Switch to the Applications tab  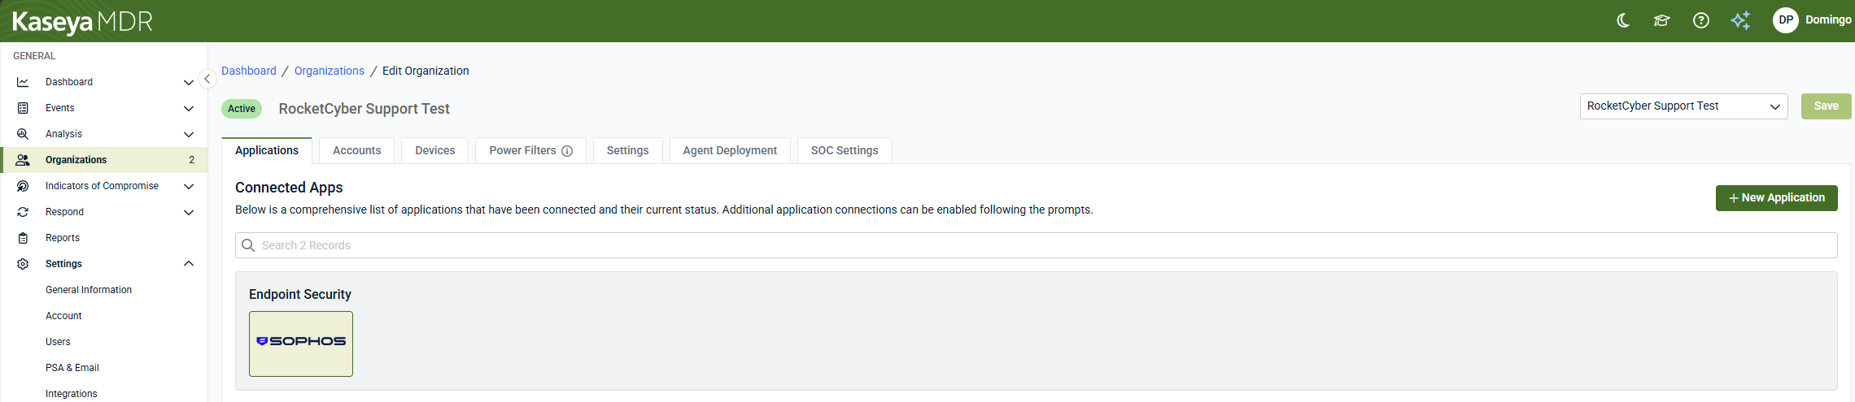[x=267, y=150]
